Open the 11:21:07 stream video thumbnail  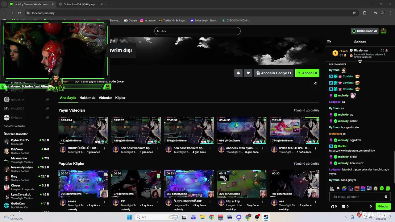pyautogui.click(x=294, y=131)
